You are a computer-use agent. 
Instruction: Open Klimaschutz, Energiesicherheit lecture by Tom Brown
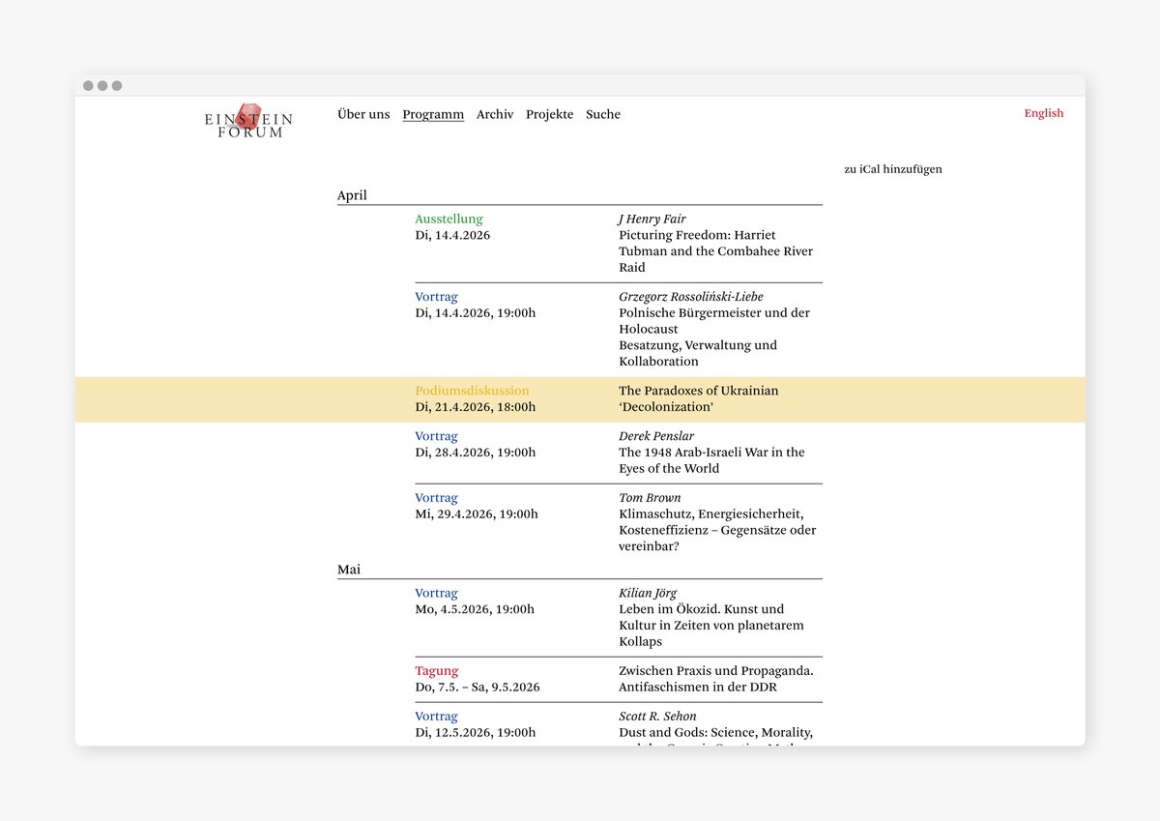pyautogui.click(x=717, y=530)
